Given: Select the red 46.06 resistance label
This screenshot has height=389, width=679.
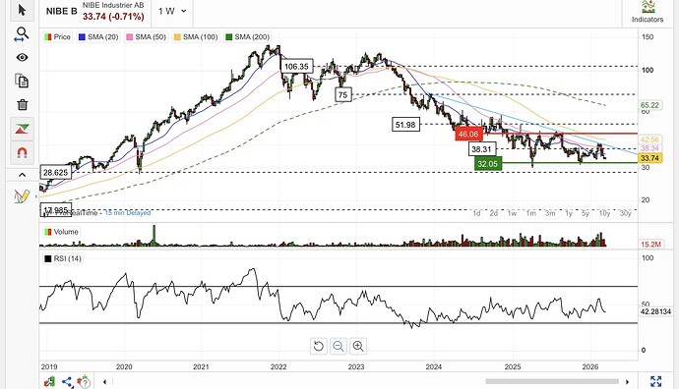Looking at the screenshot, I should (468, 134).
